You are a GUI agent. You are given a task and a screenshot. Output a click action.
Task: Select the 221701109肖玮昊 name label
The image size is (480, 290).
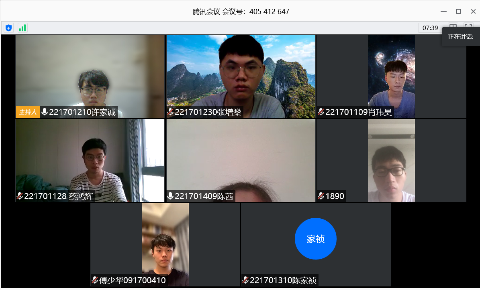[358, 112]
